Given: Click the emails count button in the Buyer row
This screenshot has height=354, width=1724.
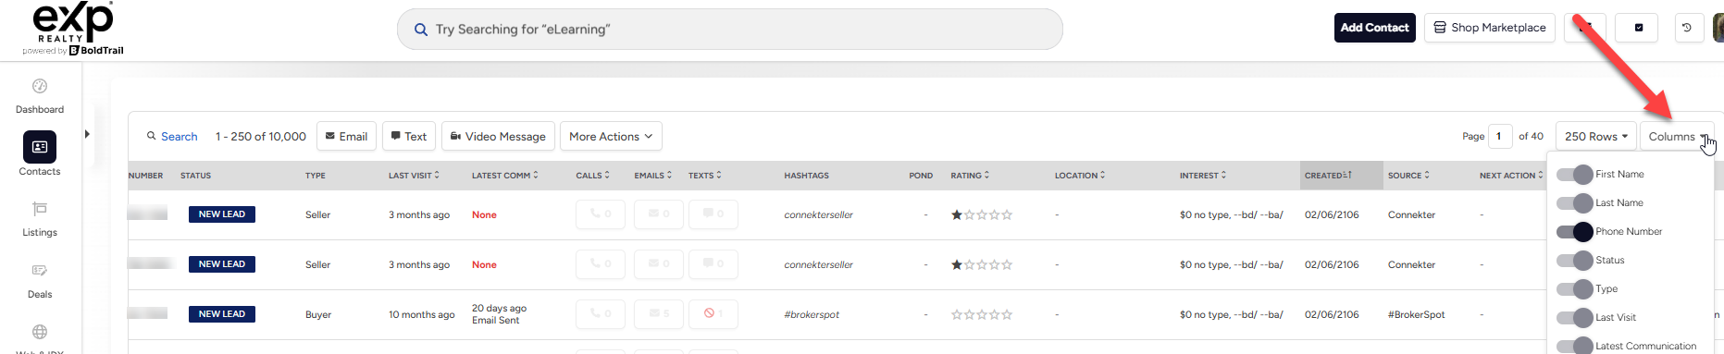Looking at the screenshot, I should [658, 313].
